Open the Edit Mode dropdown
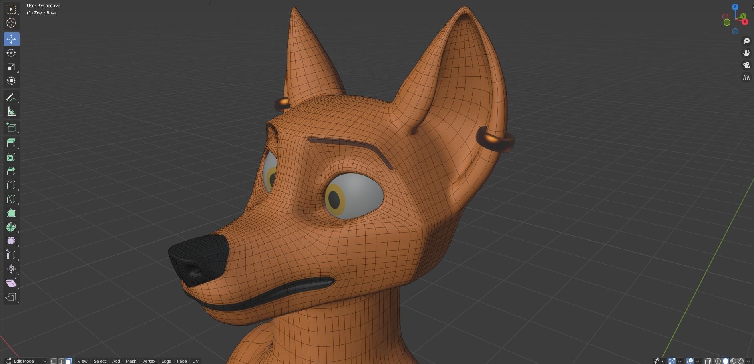754x364 pixels. point(26,361)
